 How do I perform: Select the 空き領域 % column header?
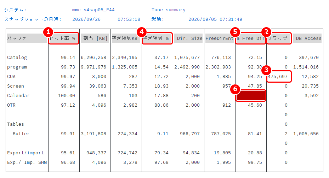(x=157, y=38)
